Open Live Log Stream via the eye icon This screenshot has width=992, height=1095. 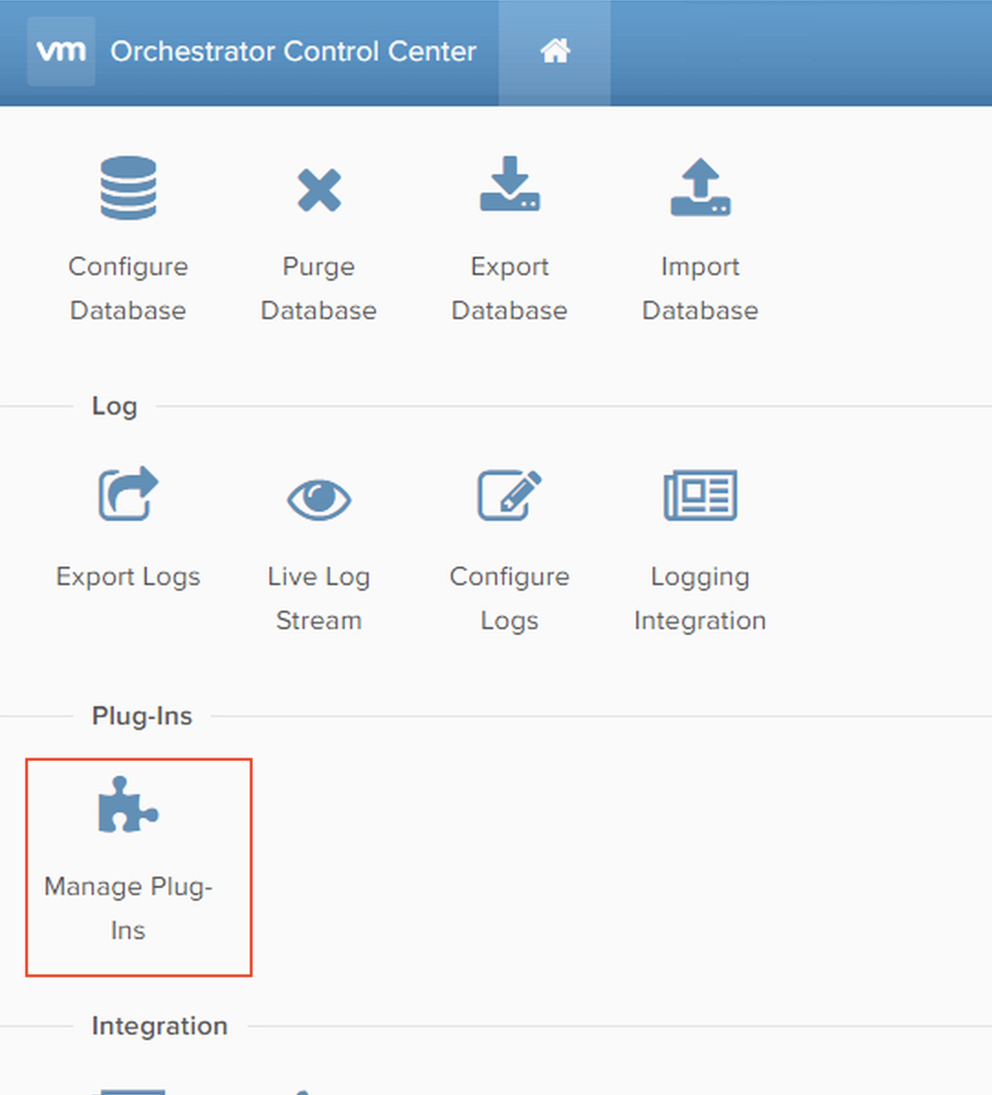click(x=319, y=499)
